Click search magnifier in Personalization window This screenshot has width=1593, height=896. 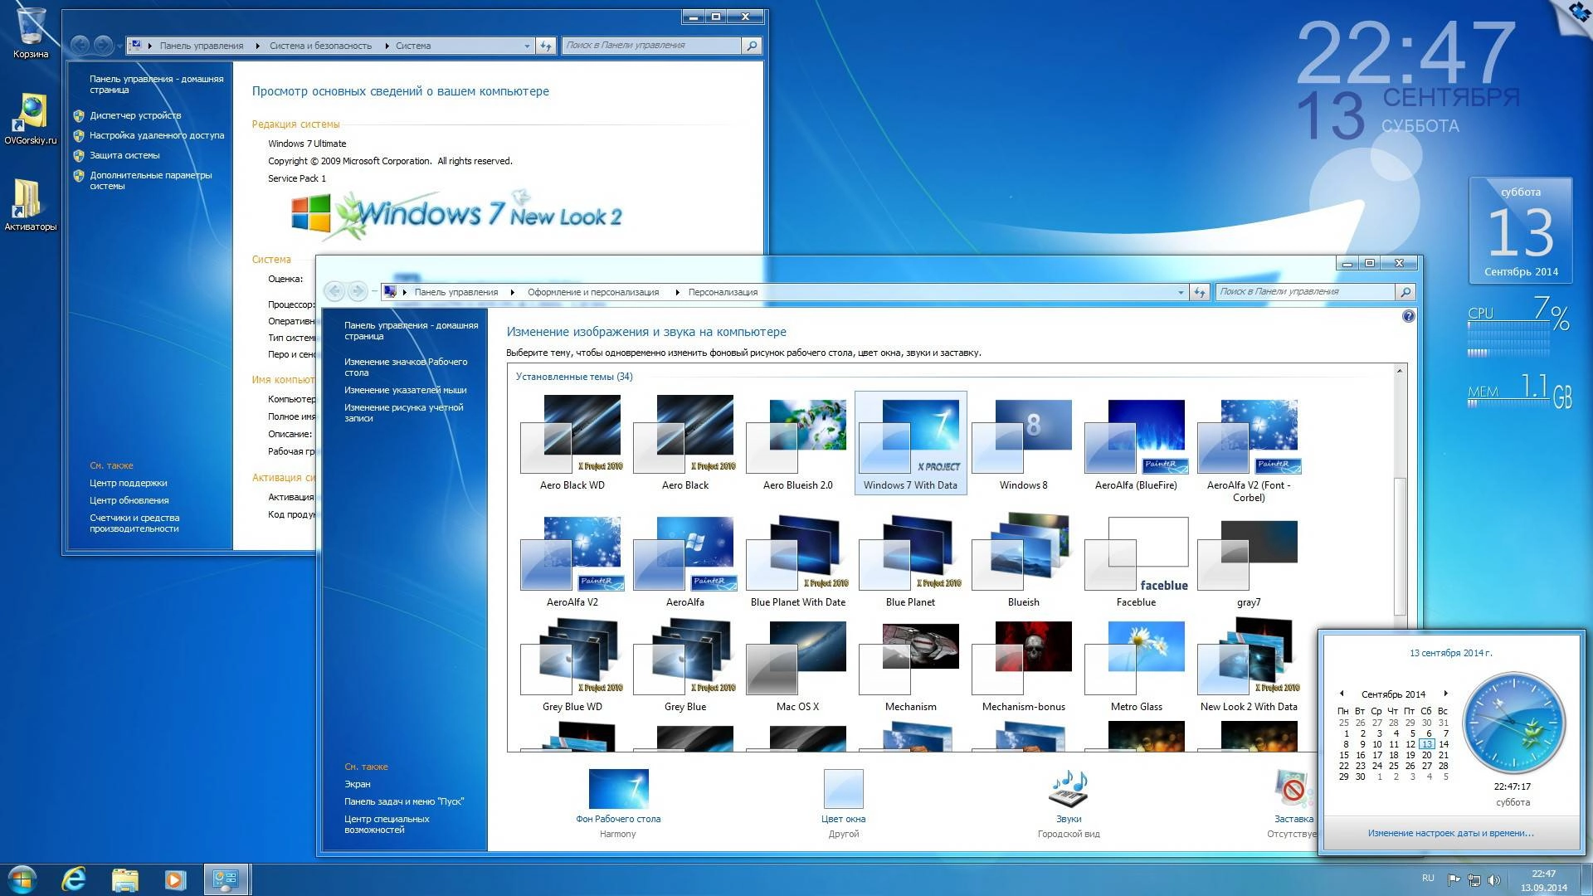1405,292
